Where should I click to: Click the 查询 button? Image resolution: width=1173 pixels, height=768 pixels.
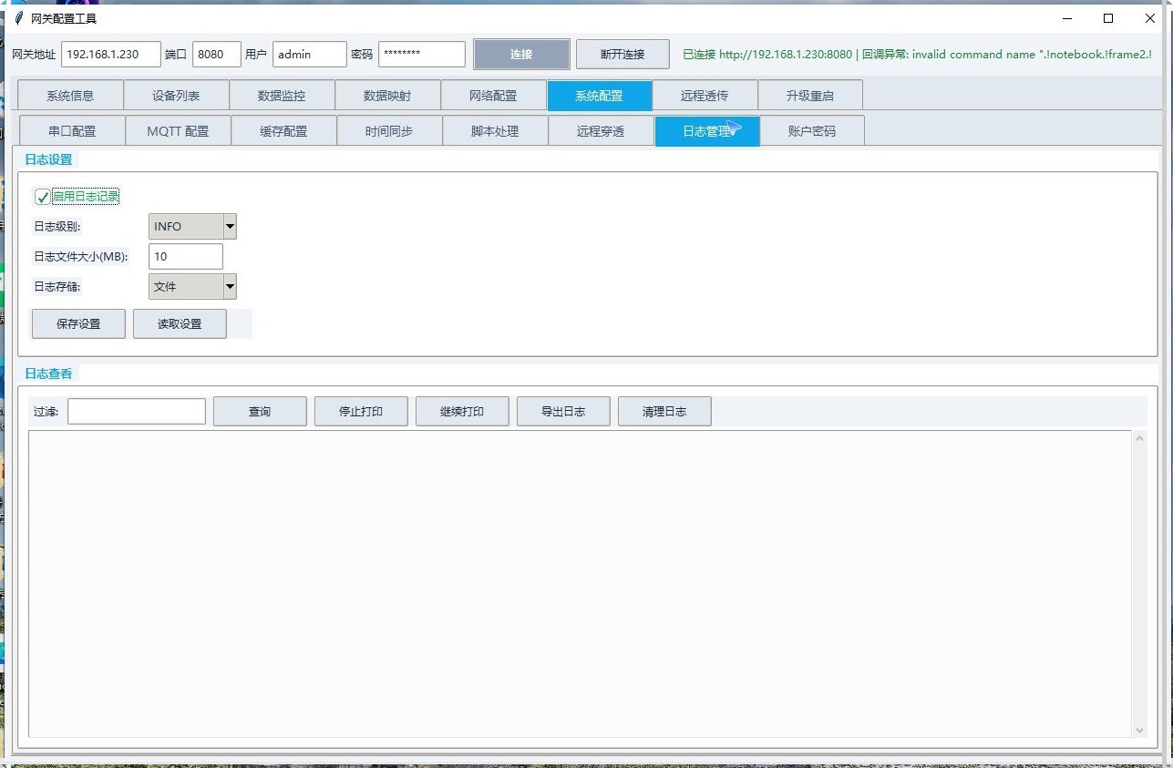pyautogui.click(x=260, y=411)
